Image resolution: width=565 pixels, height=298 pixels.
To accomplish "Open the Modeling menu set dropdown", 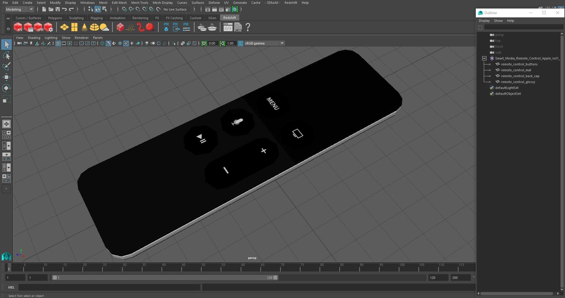I will click(x=19, y=9).
